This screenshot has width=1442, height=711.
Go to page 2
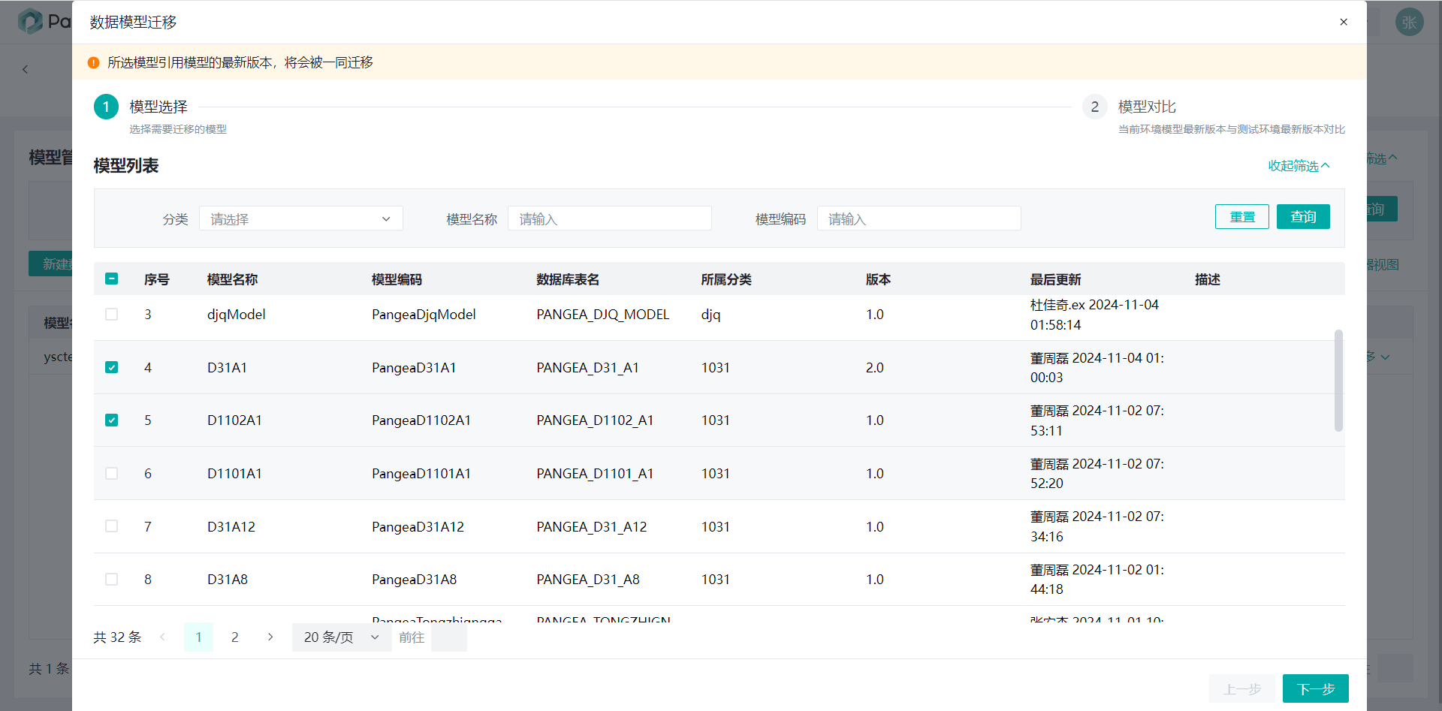[234, 637]
